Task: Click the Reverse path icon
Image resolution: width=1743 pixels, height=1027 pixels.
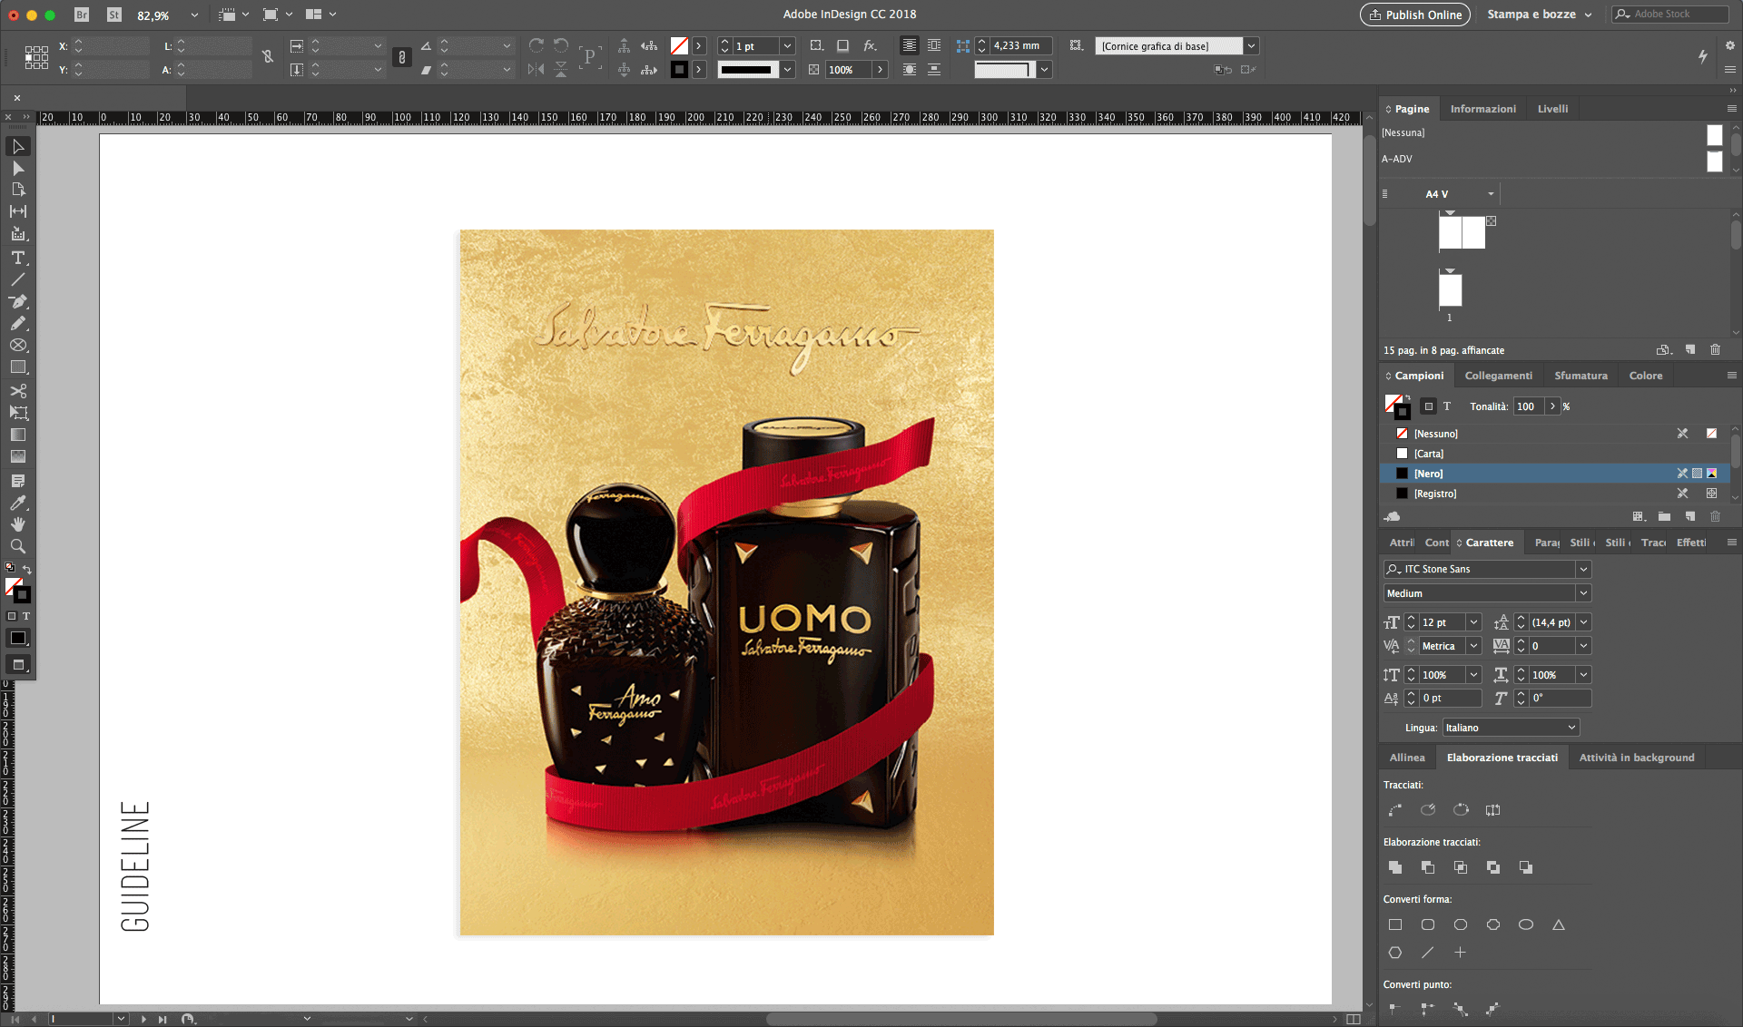Action: click(1493, 809)
